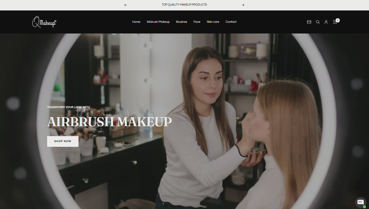Click the cart item count badge

[338, 20]
